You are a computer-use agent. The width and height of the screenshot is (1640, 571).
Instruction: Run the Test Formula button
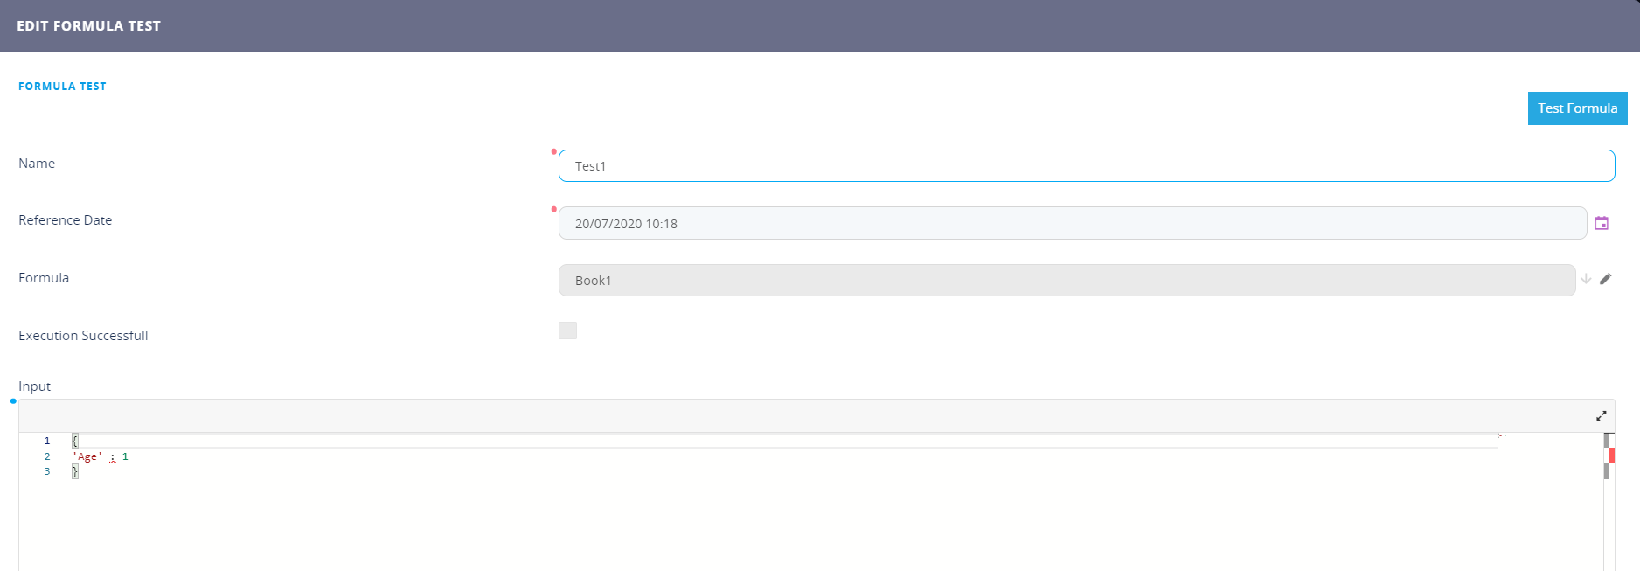(x=1577, y=108)
